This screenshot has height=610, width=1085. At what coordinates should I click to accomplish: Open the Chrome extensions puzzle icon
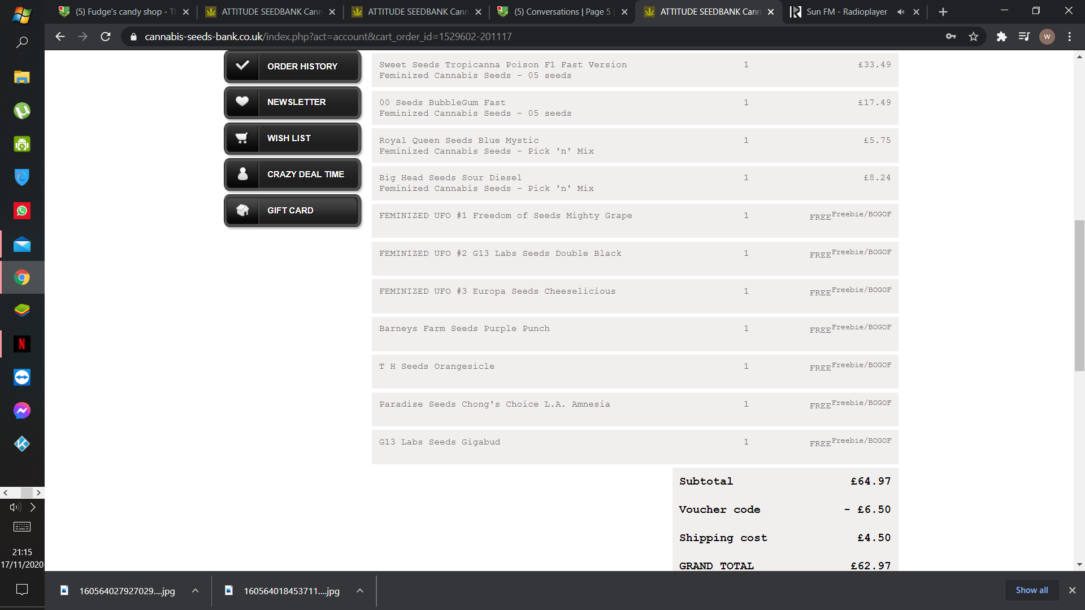pyautogui.click(x=1002, y=37)
